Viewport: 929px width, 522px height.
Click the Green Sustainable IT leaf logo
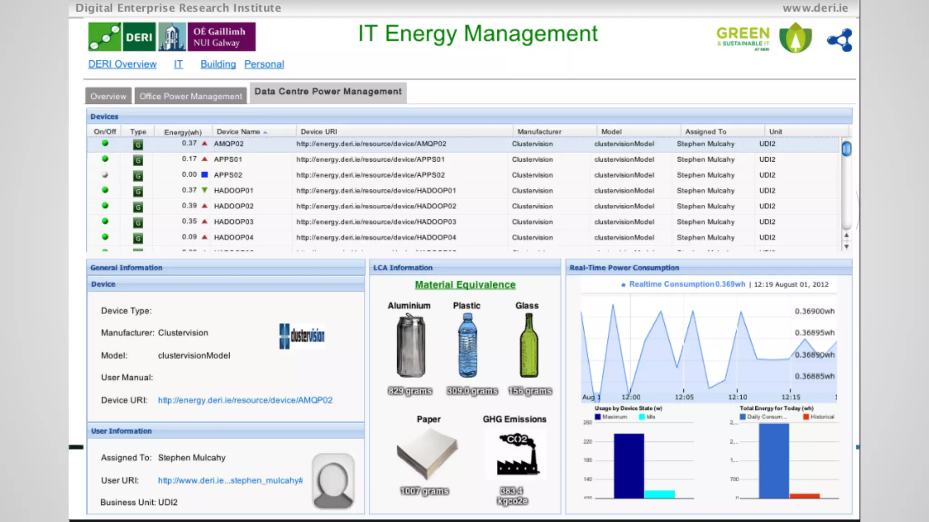tap(795, 38)
